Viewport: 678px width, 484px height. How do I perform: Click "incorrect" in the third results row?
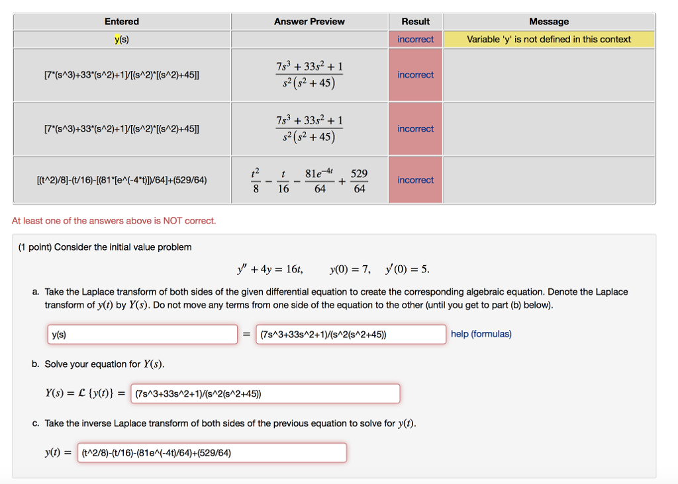(415, 129)
